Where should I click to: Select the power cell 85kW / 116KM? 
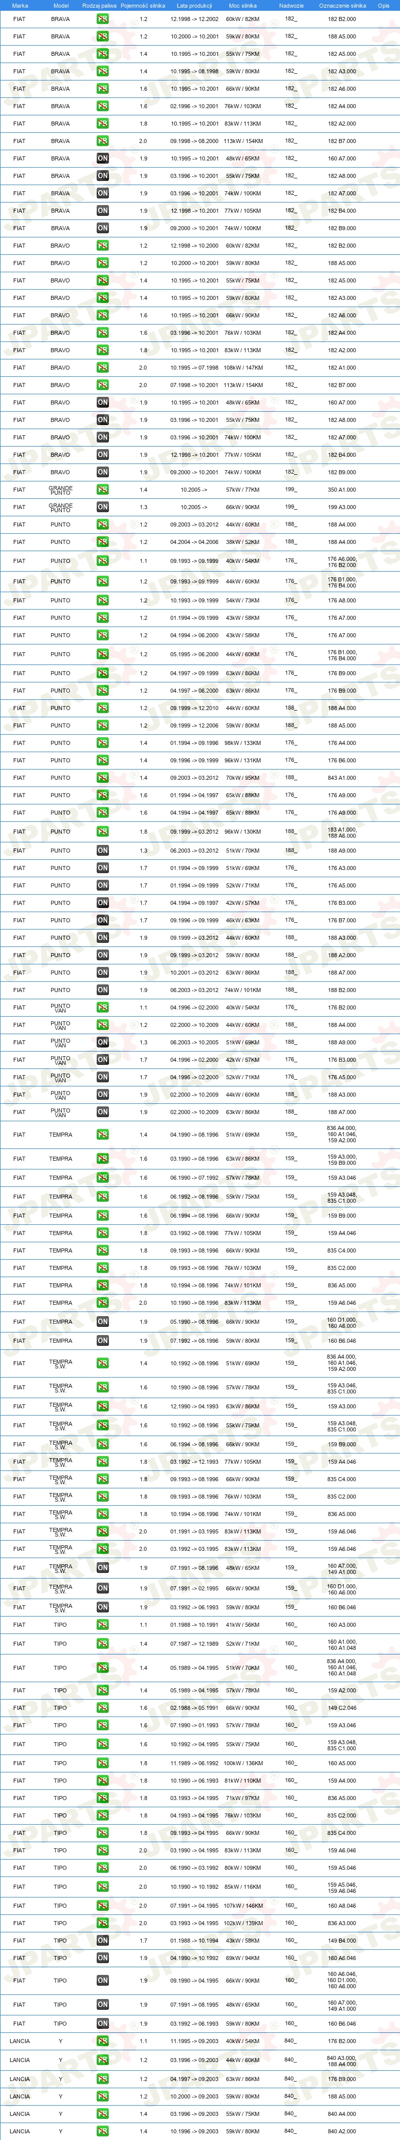click(x=242, y=1887)
